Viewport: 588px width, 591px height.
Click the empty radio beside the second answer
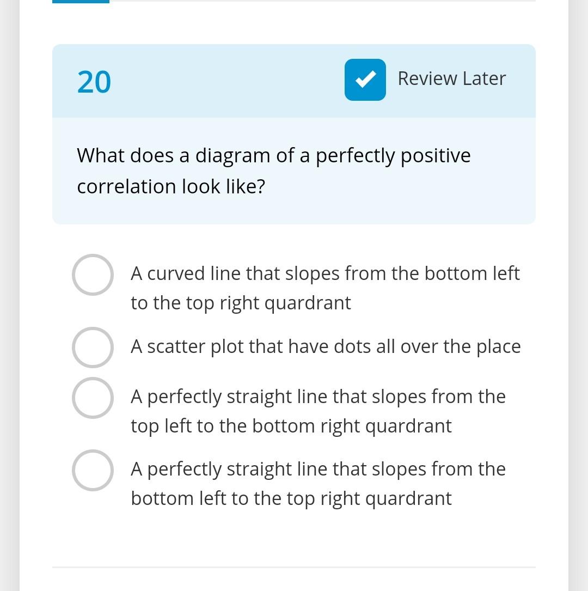[x=93, y=347]
